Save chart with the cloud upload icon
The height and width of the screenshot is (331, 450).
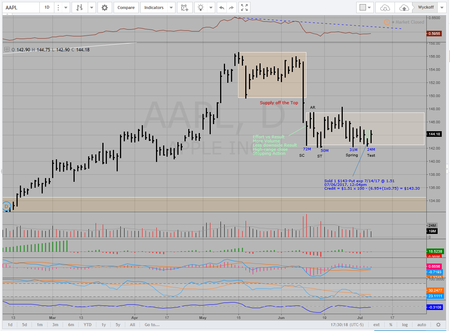[404, 7]
